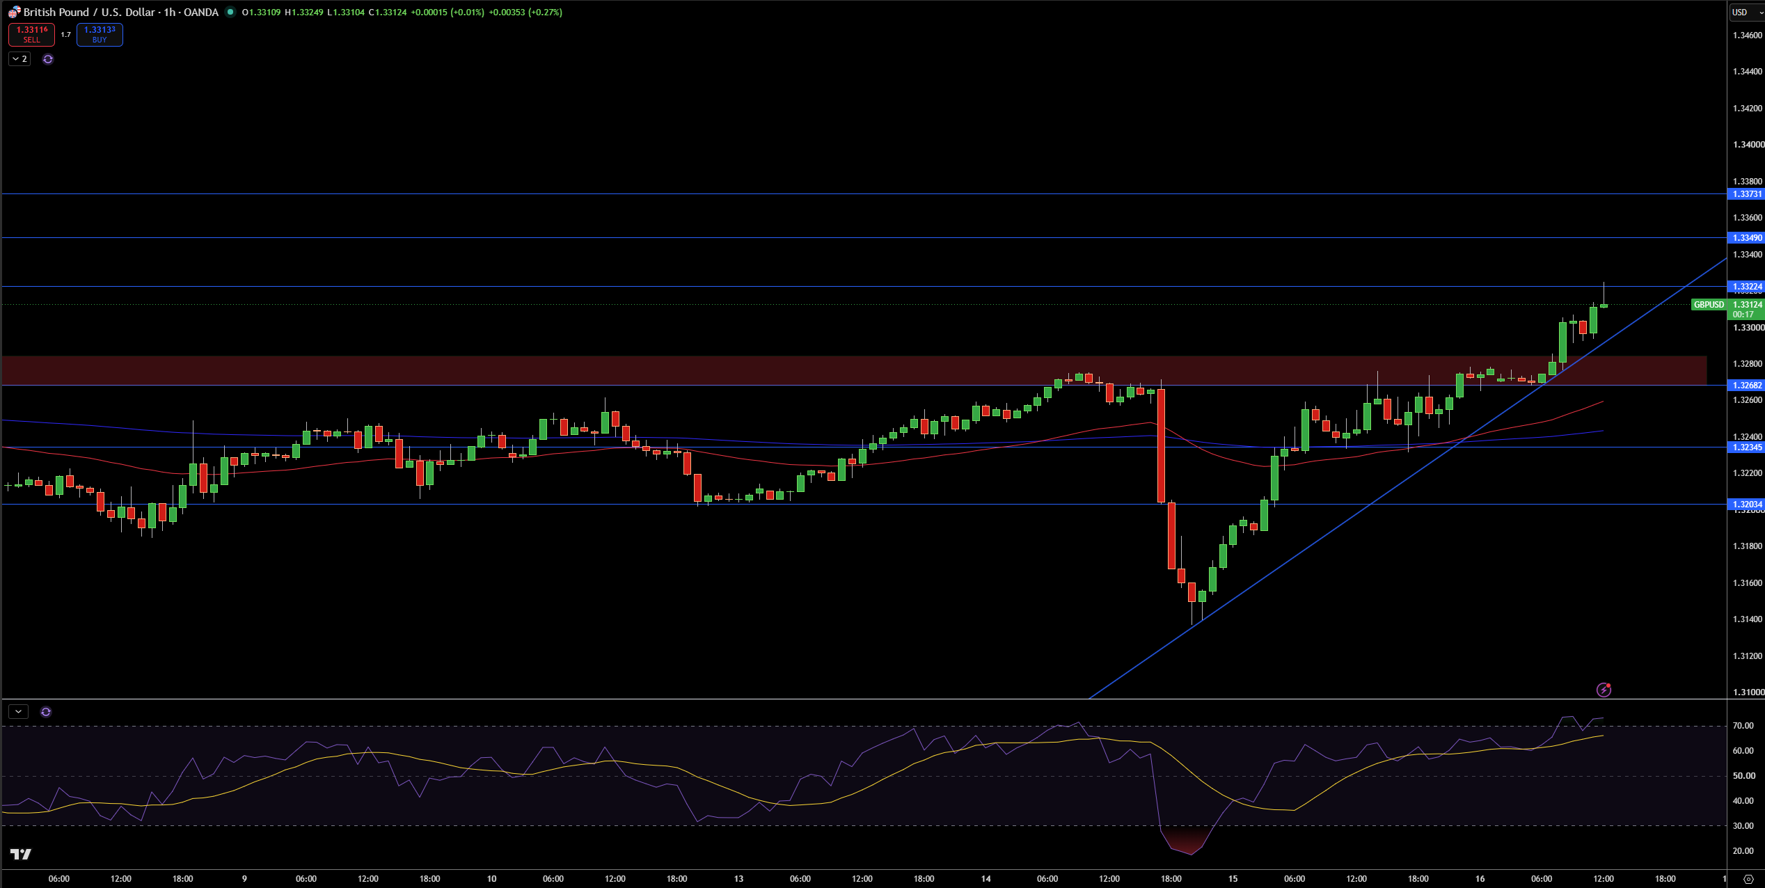
Task: Open the USD currency dropdown
Action: click(x=1746, y=12)
